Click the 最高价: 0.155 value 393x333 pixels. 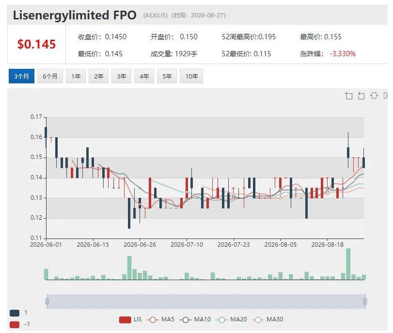coord(321,37)
